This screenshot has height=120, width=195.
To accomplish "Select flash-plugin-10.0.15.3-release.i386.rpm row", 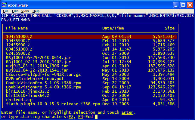I will click(x=90, y=104).
